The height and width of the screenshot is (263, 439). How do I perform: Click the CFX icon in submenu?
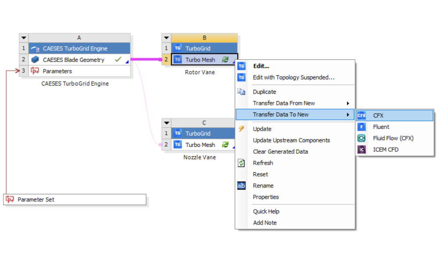click(x=361, y=116)
